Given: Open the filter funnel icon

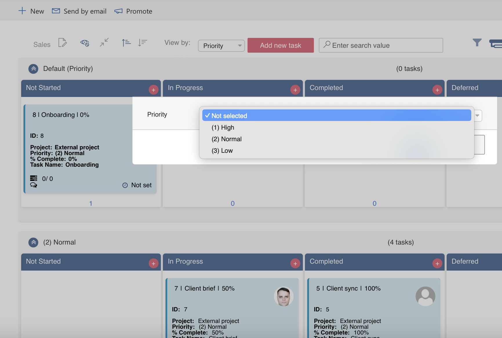Looking at the screenshot, I should pyautogui.click(x=477, y=43).
